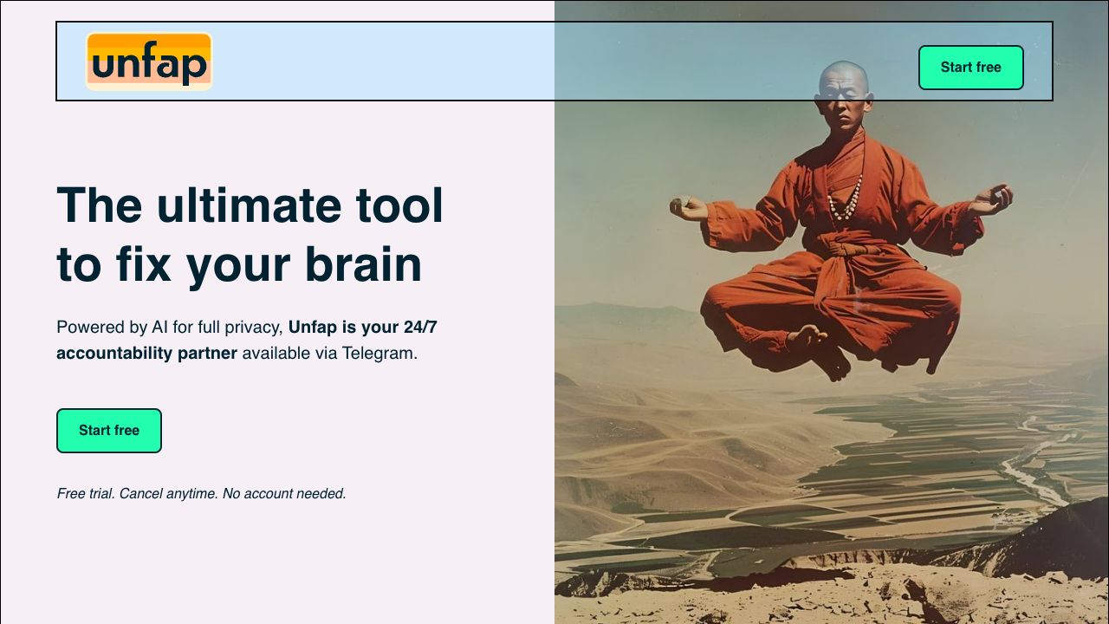Click the words "to fix your brain"

239,265
